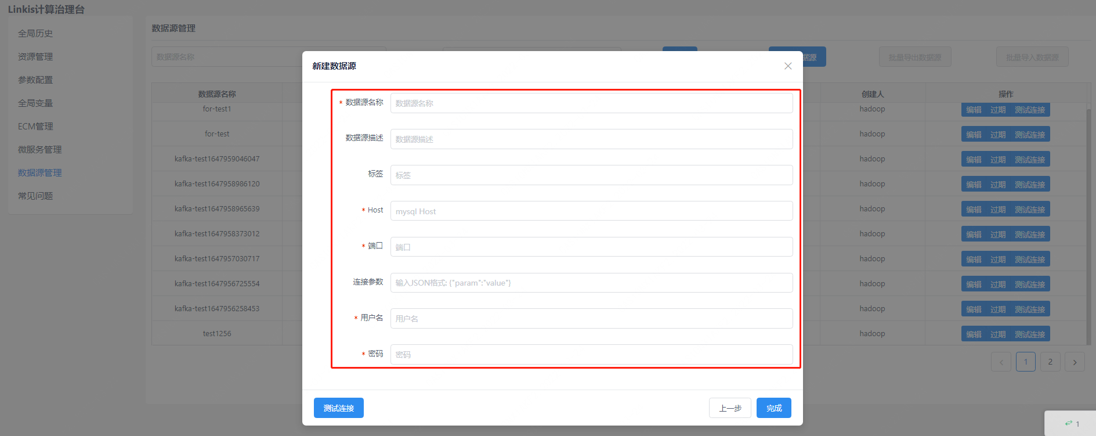This screenshot has height=436, width=1096.
Task: Click the 用户名 input field
Action: point(591,319)
